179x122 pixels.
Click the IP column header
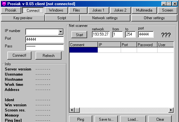(110, 45)
